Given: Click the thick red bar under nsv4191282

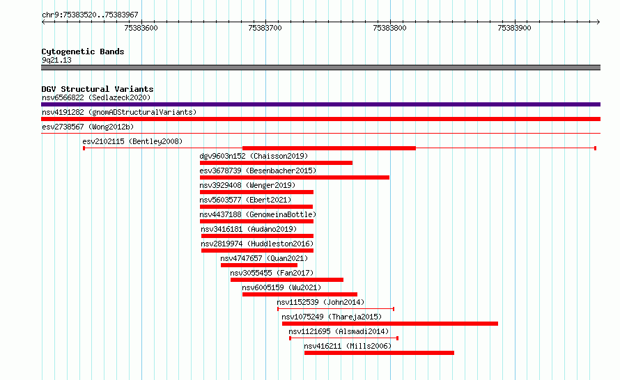Looking at the screenshot, I should click(320, 119).
